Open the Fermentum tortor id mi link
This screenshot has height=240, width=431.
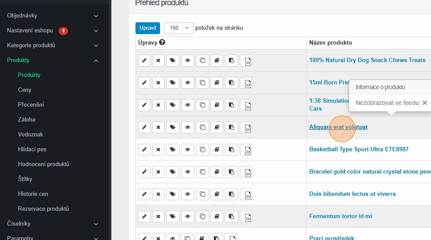(x=341, y=216)
